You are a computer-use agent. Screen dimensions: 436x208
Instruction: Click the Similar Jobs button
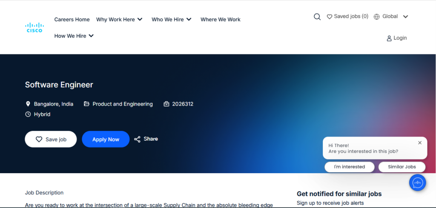click(402, 167)
